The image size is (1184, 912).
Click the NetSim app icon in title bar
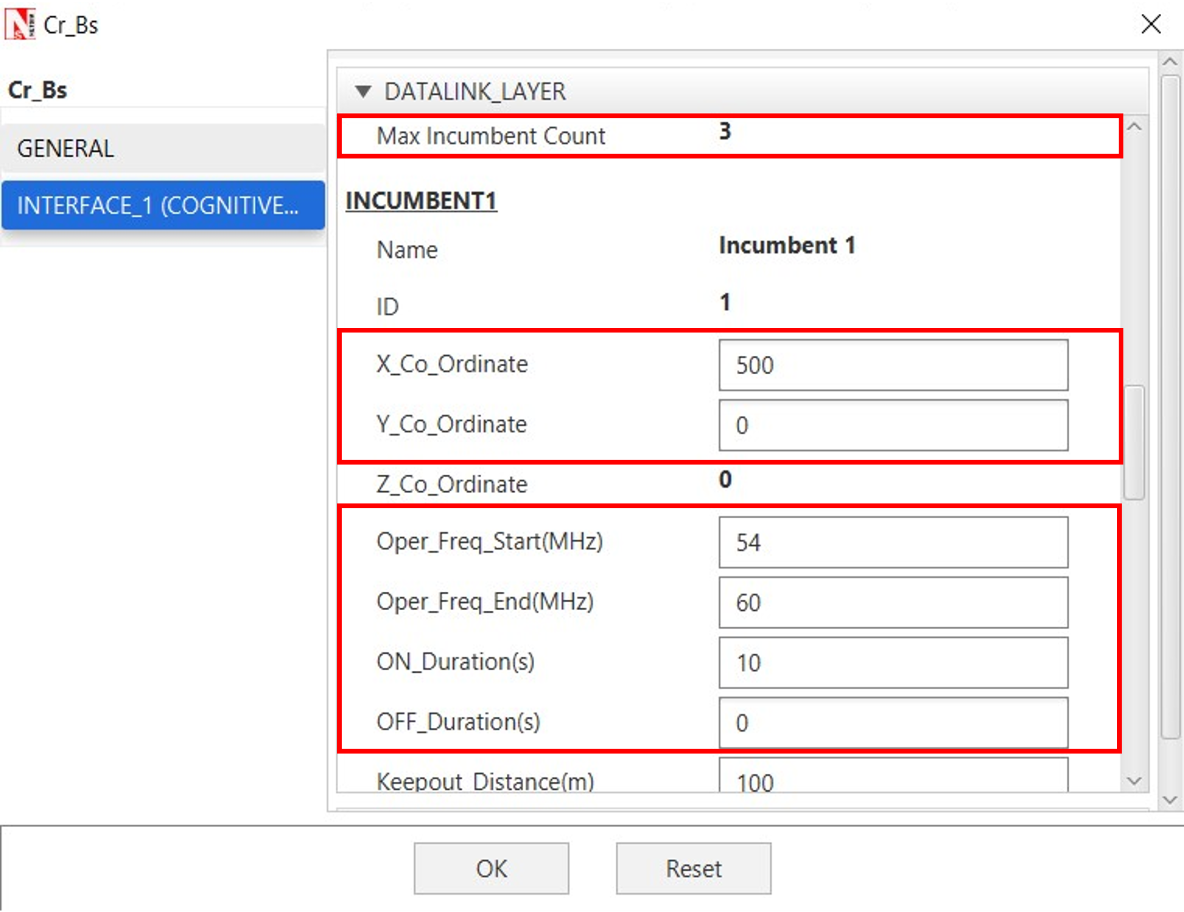[19, 25]
